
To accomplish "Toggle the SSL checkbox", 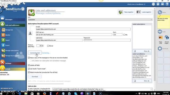I will pyautogui.click(x=124, y=35).
